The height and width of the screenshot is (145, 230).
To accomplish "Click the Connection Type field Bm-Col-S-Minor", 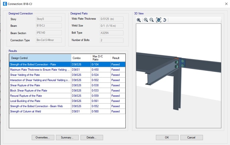I will pos(49,40).
